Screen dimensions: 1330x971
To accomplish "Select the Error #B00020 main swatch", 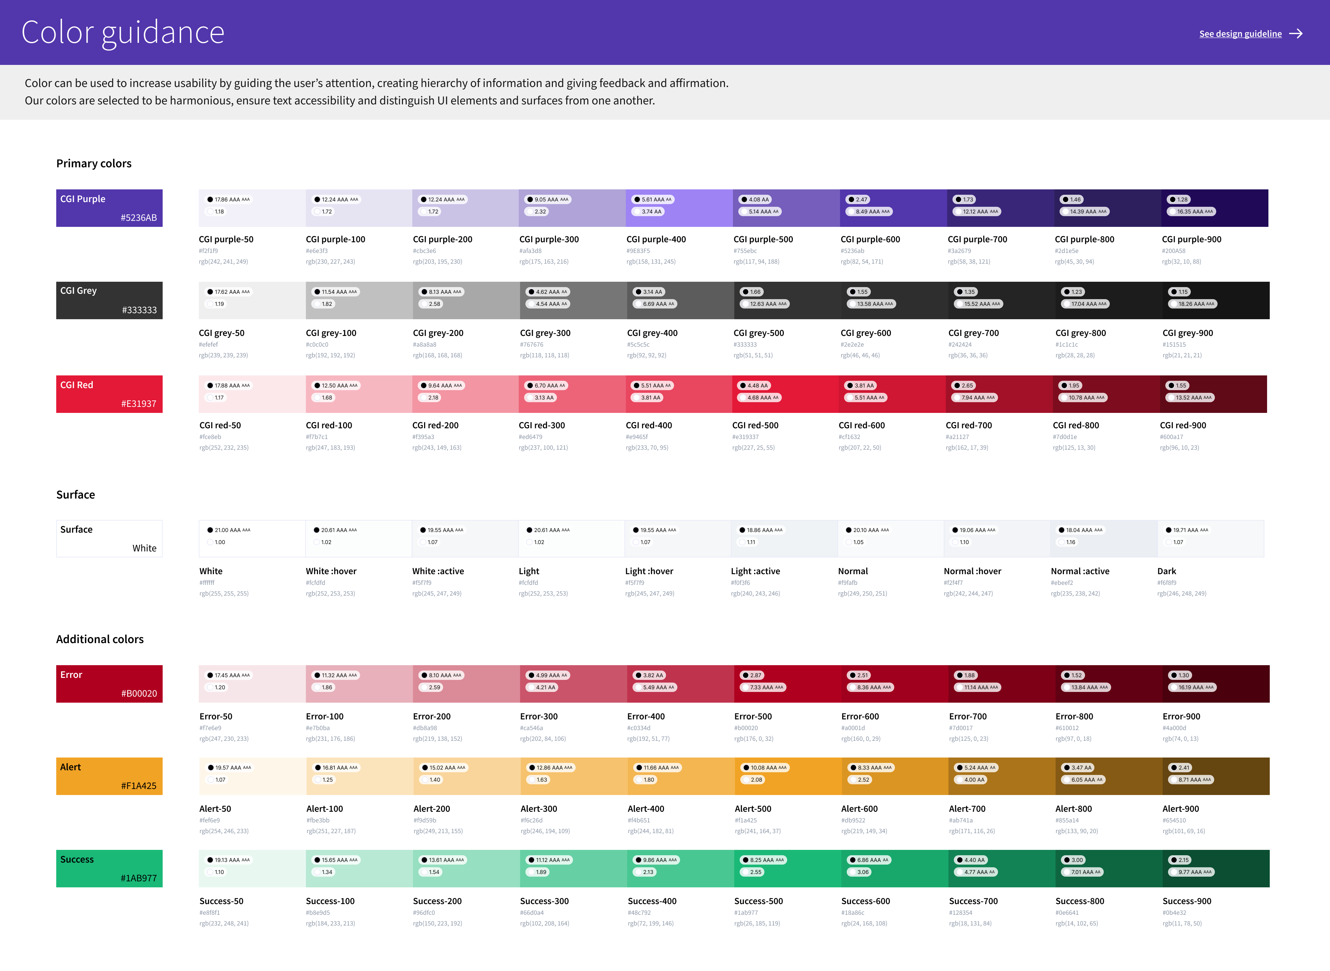I will pos(109,684).
